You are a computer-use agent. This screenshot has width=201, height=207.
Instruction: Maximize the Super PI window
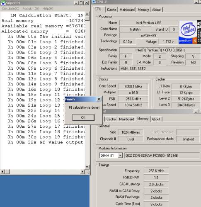pyautogui.click(x=81, y=3)
